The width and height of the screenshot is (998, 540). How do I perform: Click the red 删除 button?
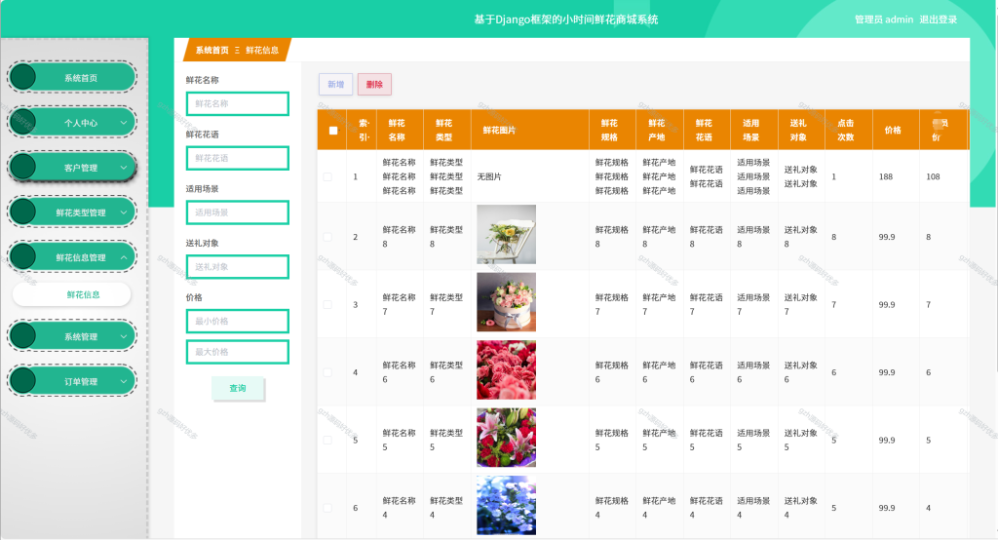pos(374,84)
